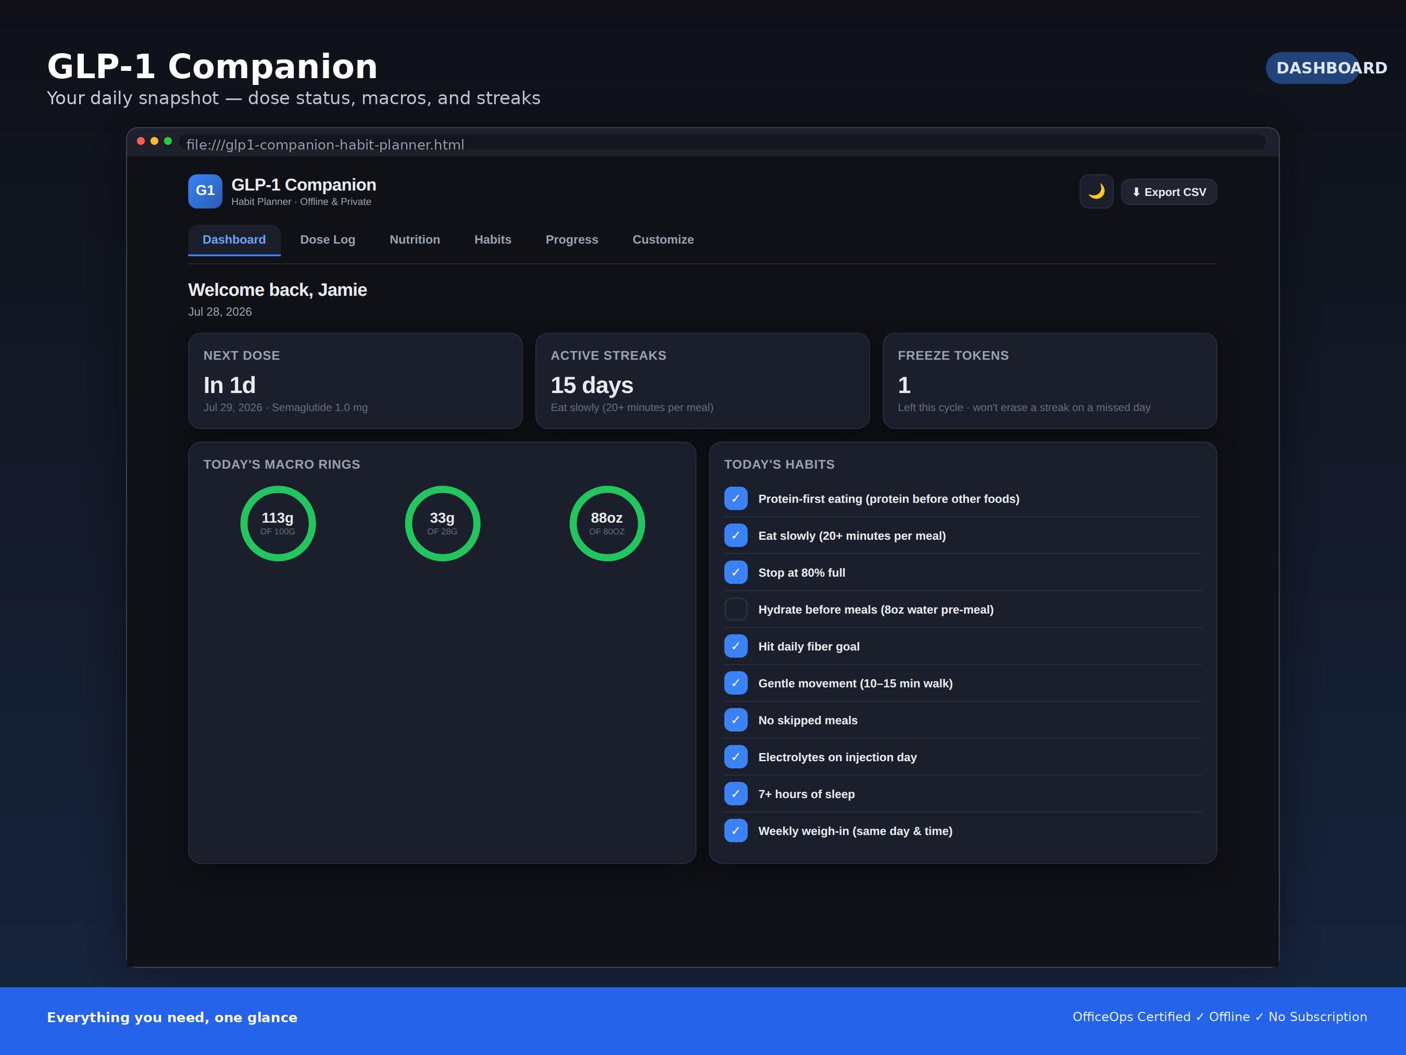
Task: Switch to the Nutrition tab
Action: coord(415,240)
